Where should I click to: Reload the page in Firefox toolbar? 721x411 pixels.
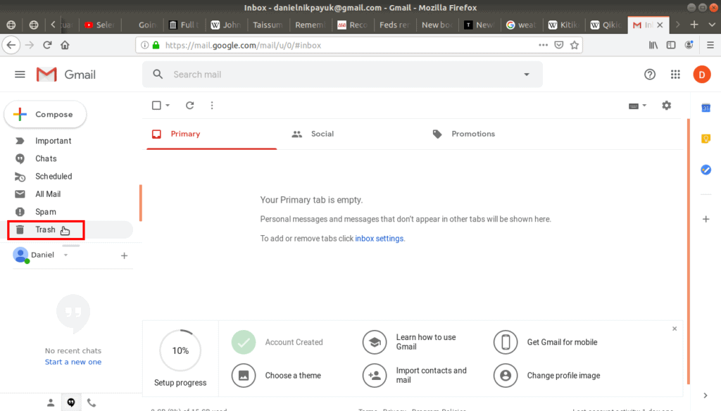pyautogui.click(x=47, y=45)
